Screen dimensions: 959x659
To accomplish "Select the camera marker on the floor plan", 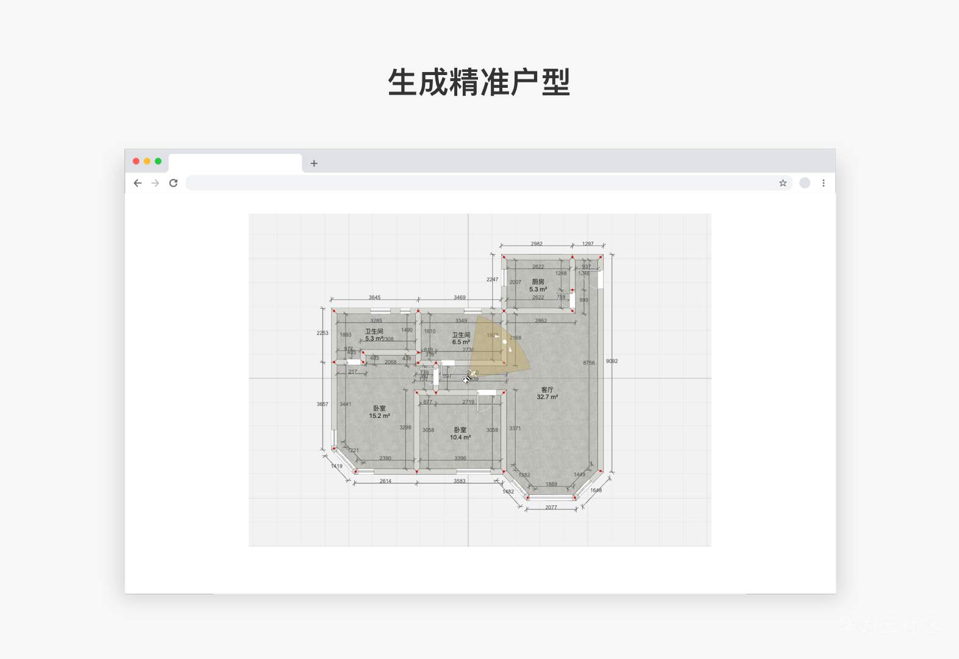I will click(466, 380).
